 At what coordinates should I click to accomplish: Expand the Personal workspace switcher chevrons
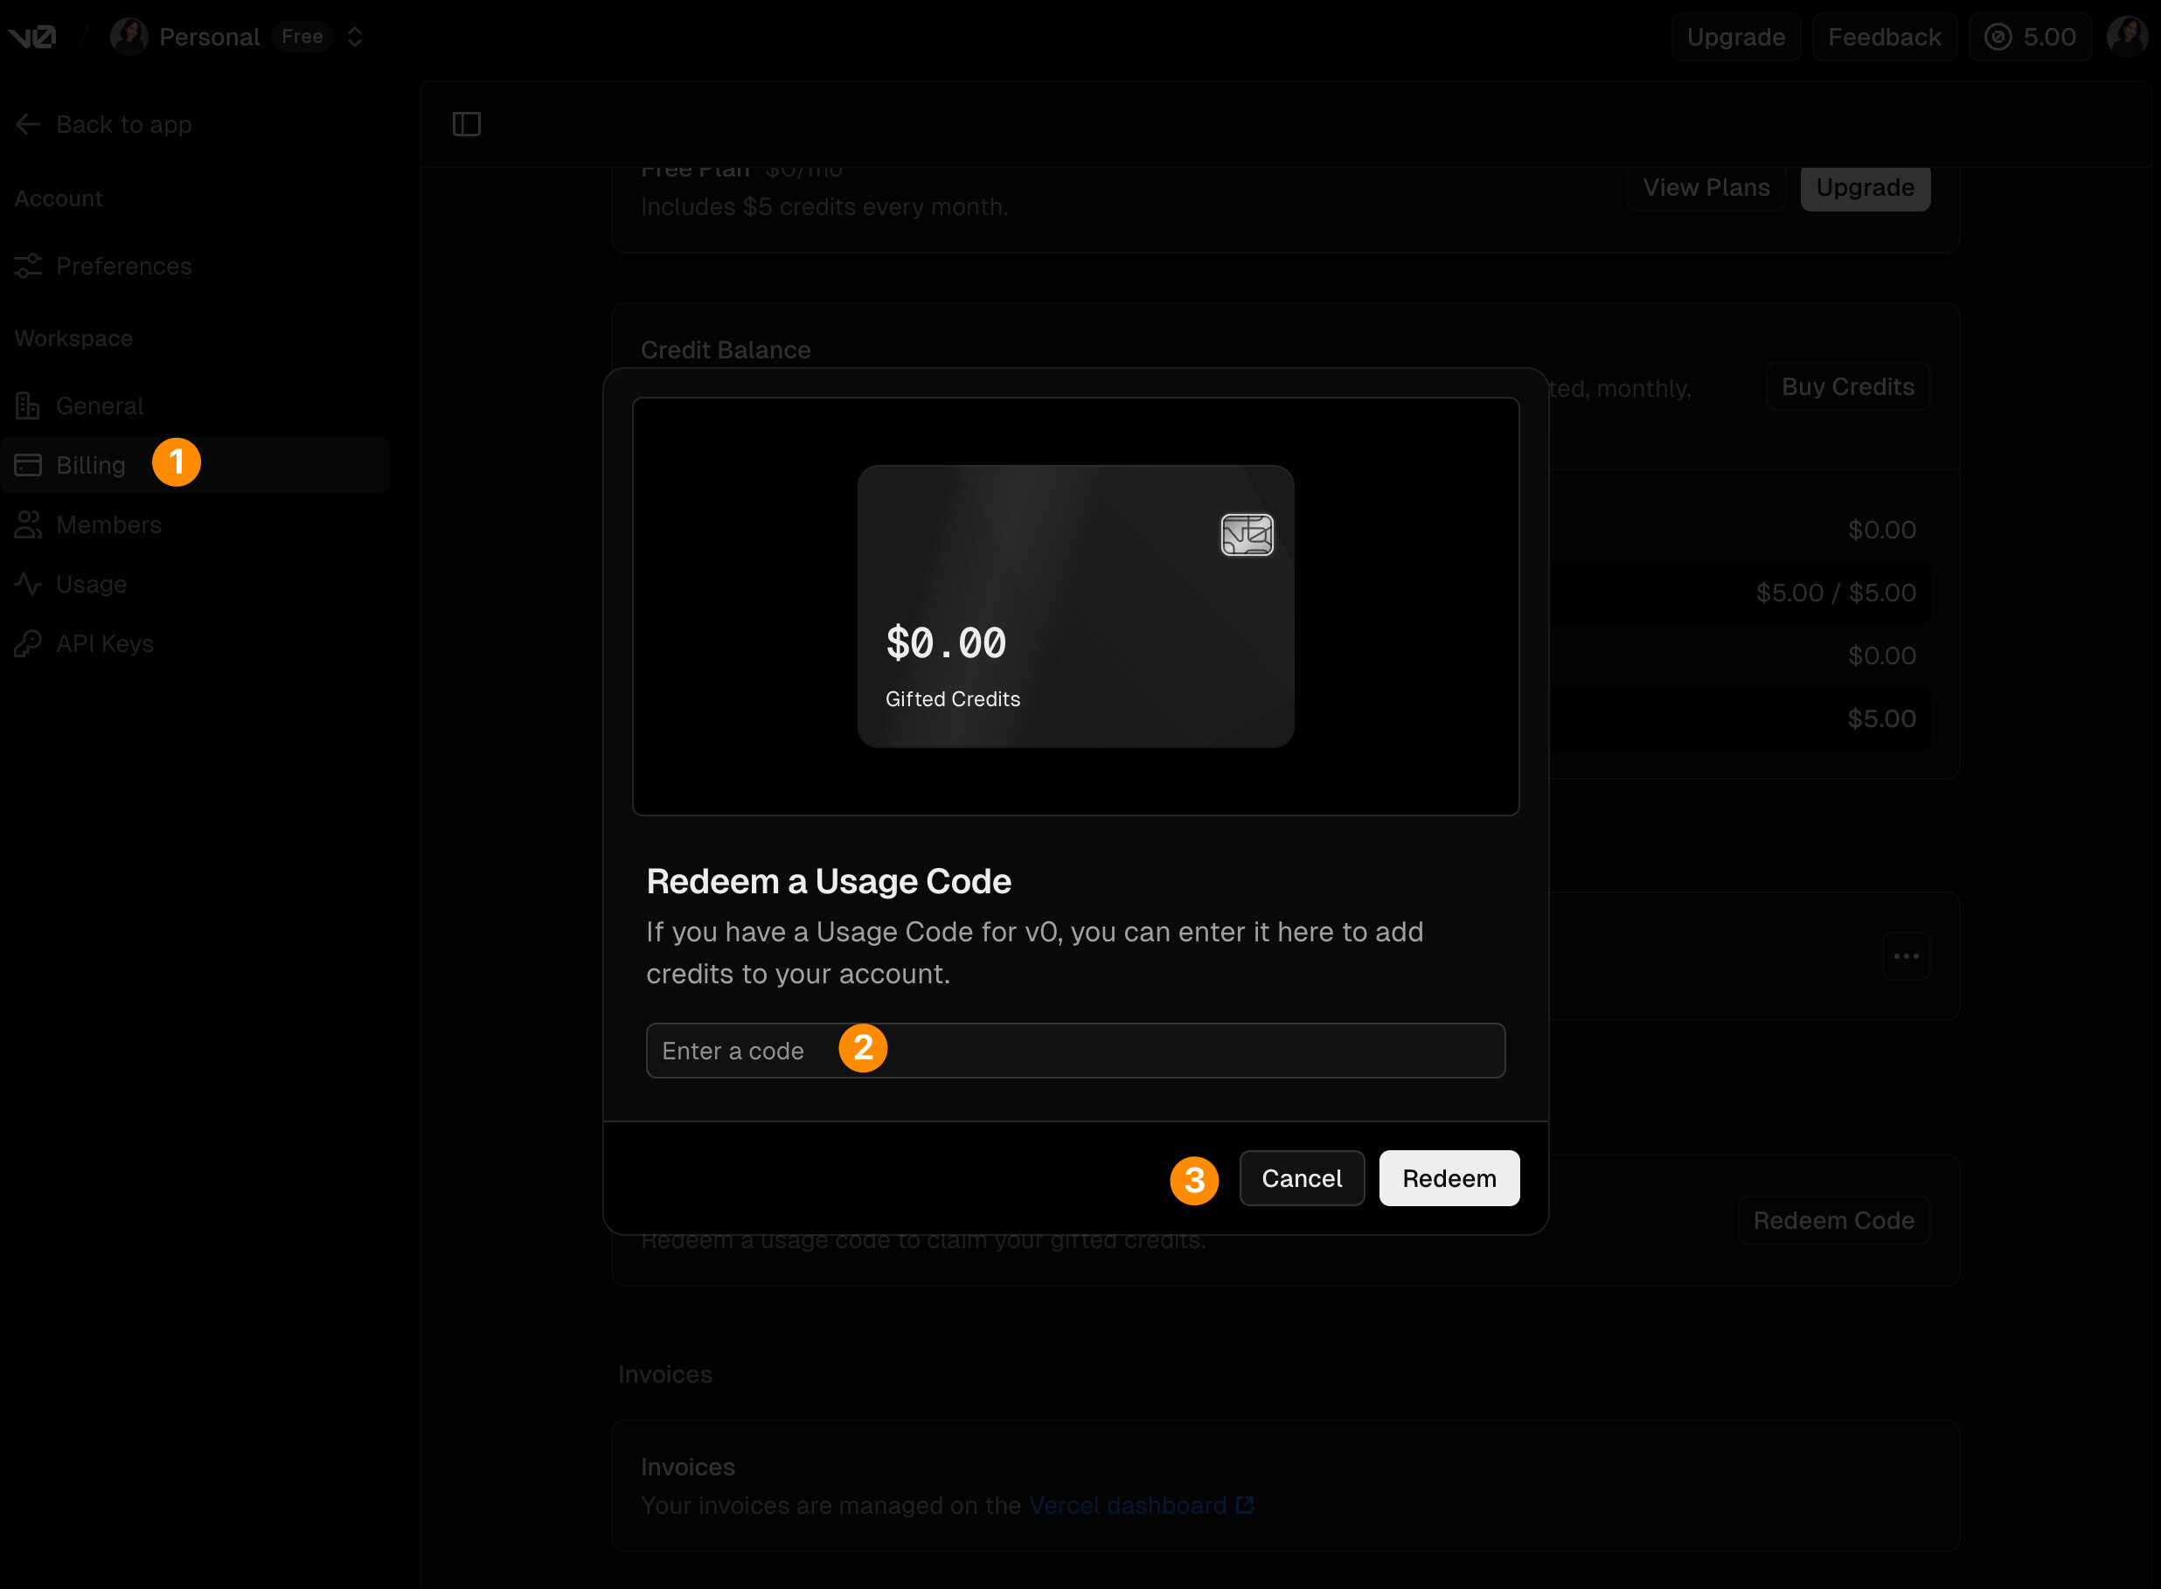click(x=355, y=37)
